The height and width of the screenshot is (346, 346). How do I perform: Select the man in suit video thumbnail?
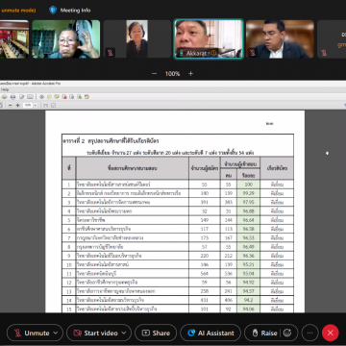280,39
